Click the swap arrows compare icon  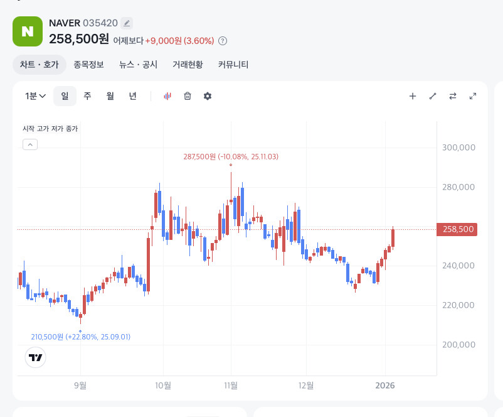click(452, 96)
